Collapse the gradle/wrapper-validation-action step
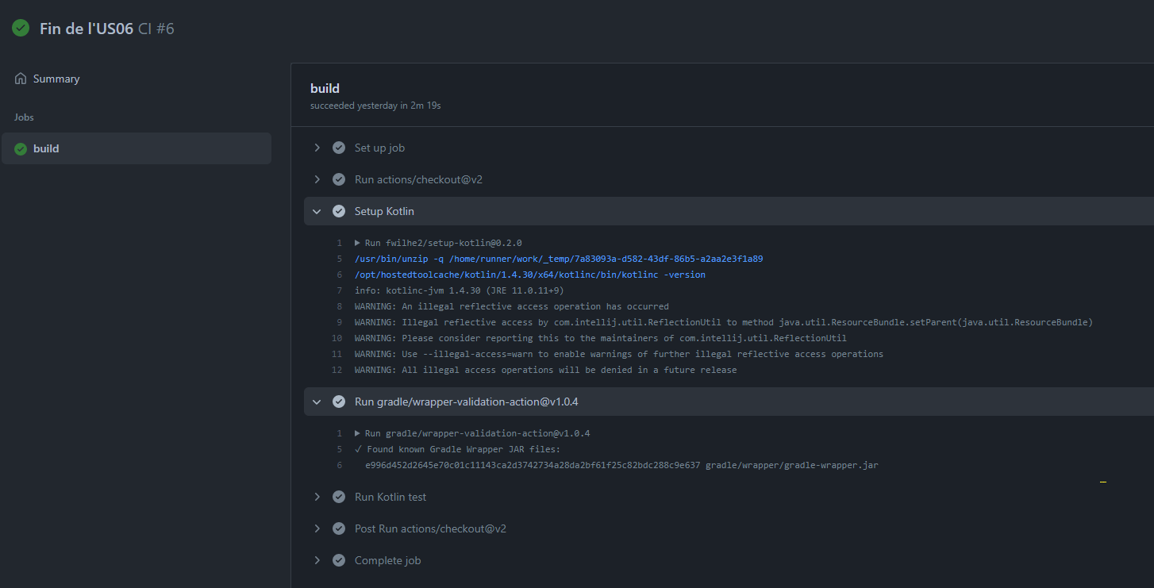This screenshot has height=588, width=1154. coord(317,402)
